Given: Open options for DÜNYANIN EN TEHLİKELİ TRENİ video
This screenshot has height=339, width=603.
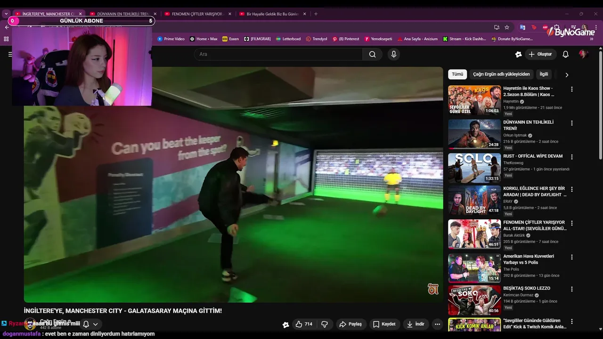Looking at the screenshot, I should pos(572,123).
